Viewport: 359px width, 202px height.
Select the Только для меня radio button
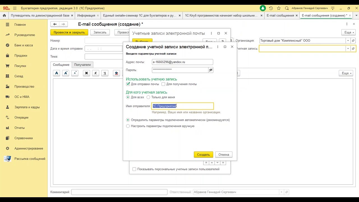(148, 97)
